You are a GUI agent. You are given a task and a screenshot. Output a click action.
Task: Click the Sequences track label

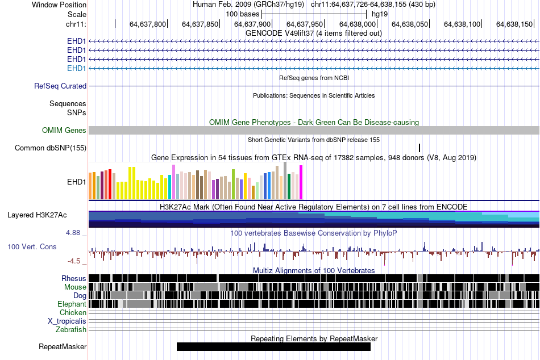[x=68, y=103]
